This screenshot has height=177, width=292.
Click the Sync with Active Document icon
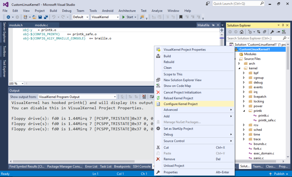(x=259, y=32)
